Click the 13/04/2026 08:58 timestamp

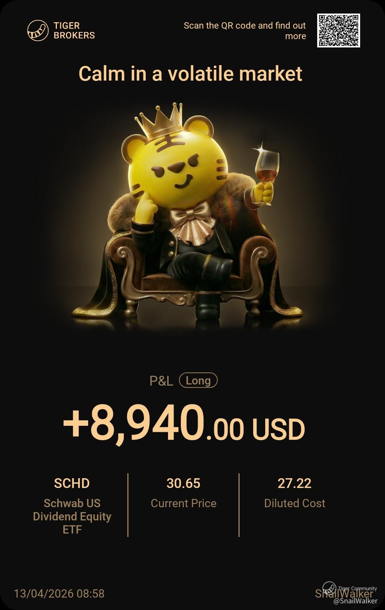(59, 594)
